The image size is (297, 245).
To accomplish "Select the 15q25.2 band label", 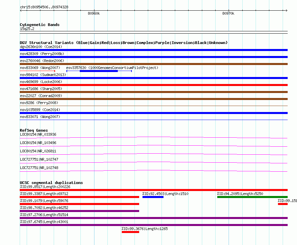I will point(27,29).
